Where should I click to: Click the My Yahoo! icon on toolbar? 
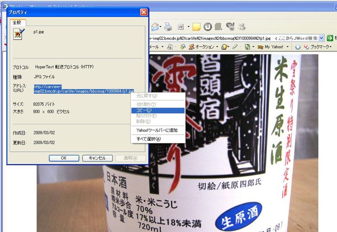point(260,47)
